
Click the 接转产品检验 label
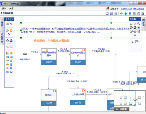[25, 59]
